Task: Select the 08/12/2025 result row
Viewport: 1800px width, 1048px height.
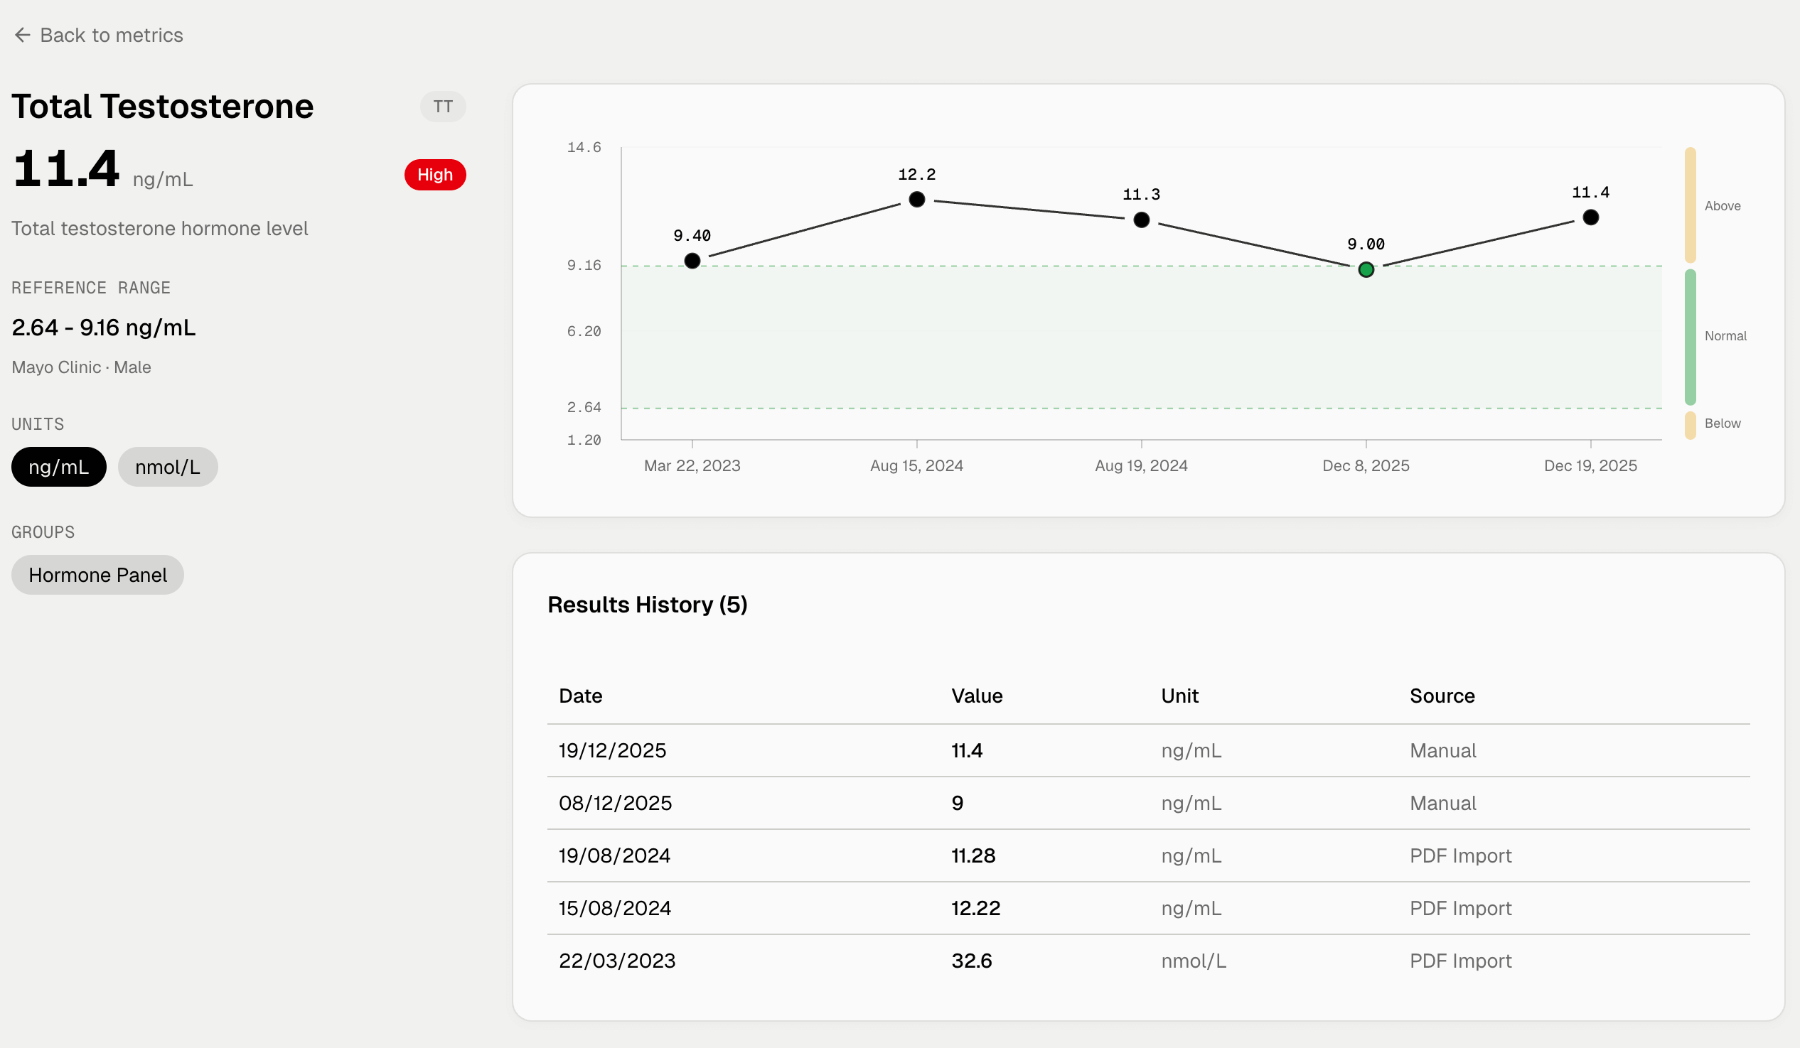Action: [x=1149, y=803]
